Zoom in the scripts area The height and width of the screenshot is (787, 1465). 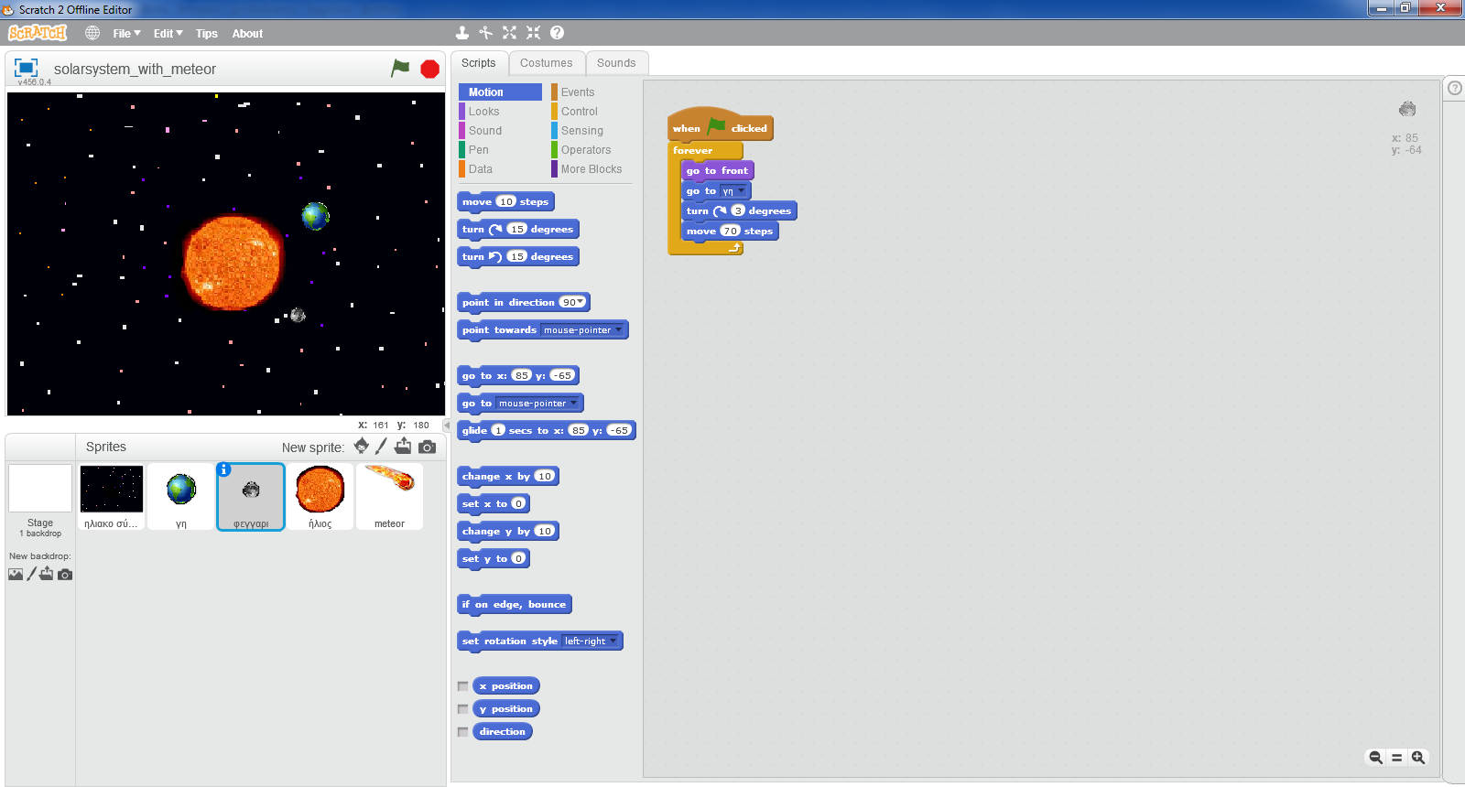[1418, 757]
